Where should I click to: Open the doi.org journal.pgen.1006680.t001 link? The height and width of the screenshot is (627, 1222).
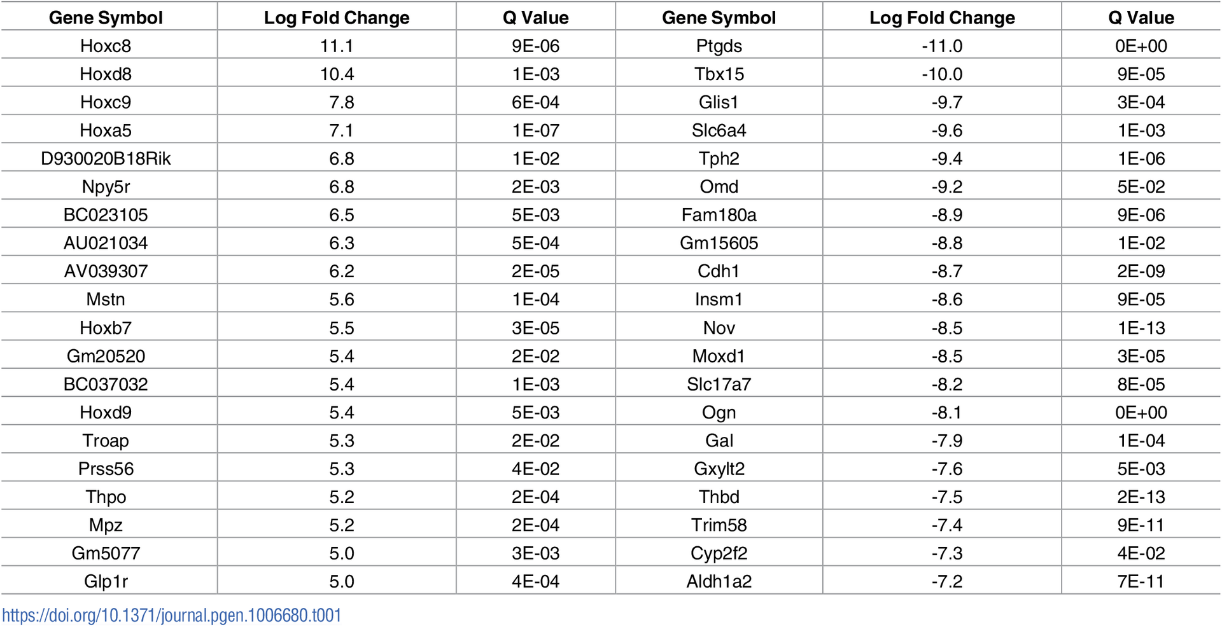(172, 616)
